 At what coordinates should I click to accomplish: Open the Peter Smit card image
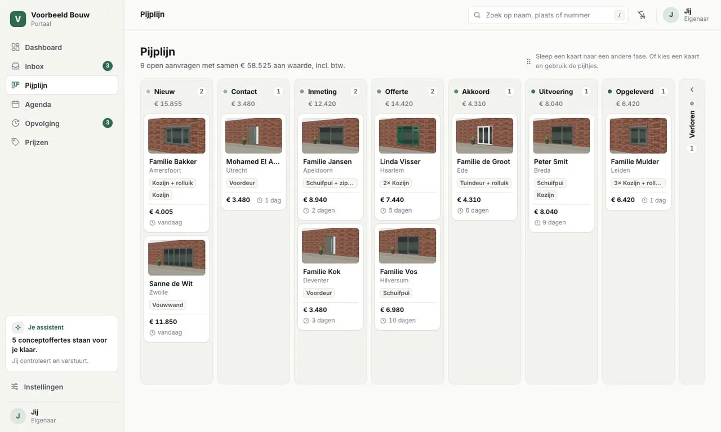click(x=562, y=136)
